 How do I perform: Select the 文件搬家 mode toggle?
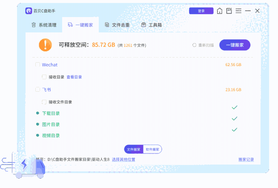click(x=134, y=149)
